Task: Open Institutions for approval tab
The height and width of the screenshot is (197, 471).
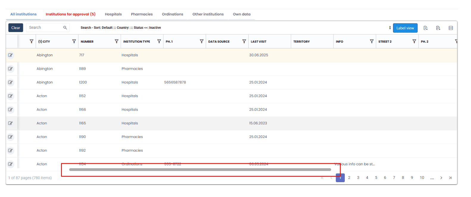Action: 70,14
